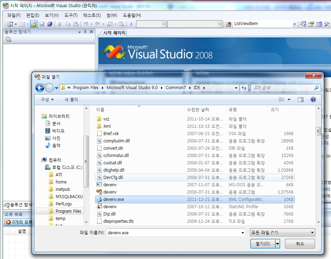Toggle the preview pane in file dialog
331x259 pixels.
[301, 100]
